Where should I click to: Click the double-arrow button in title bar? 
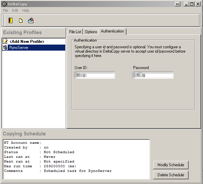click(177, 4)
